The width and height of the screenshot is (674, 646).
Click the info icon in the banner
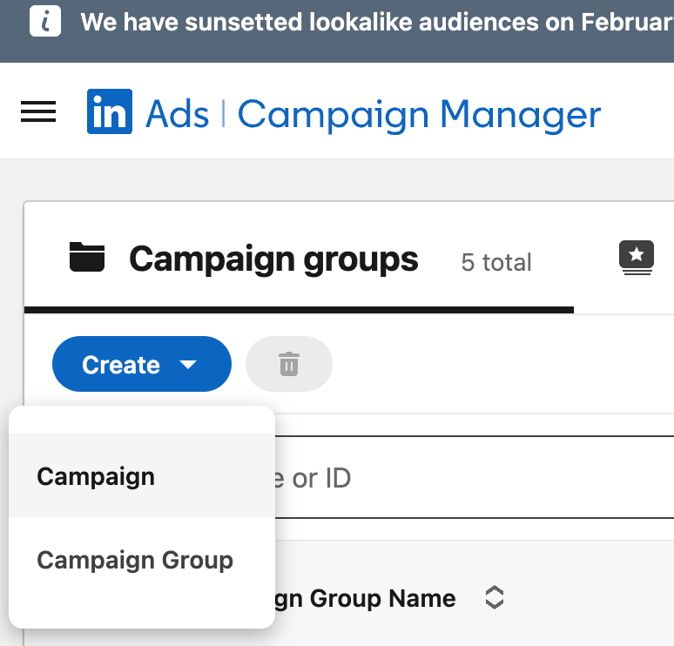(45, 21)
